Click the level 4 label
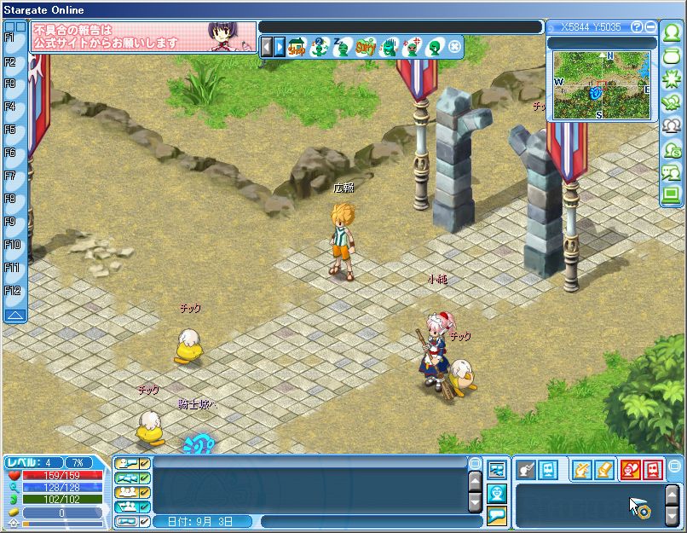This screenshot has width=687, height=533. click(34, 463)
